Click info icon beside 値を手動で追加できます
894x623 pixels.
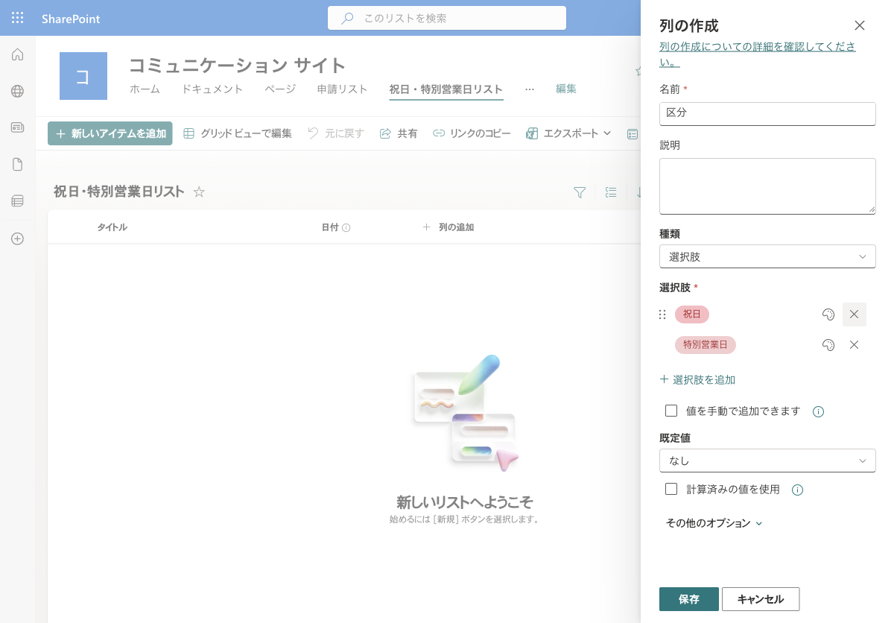tap(818, 411)
